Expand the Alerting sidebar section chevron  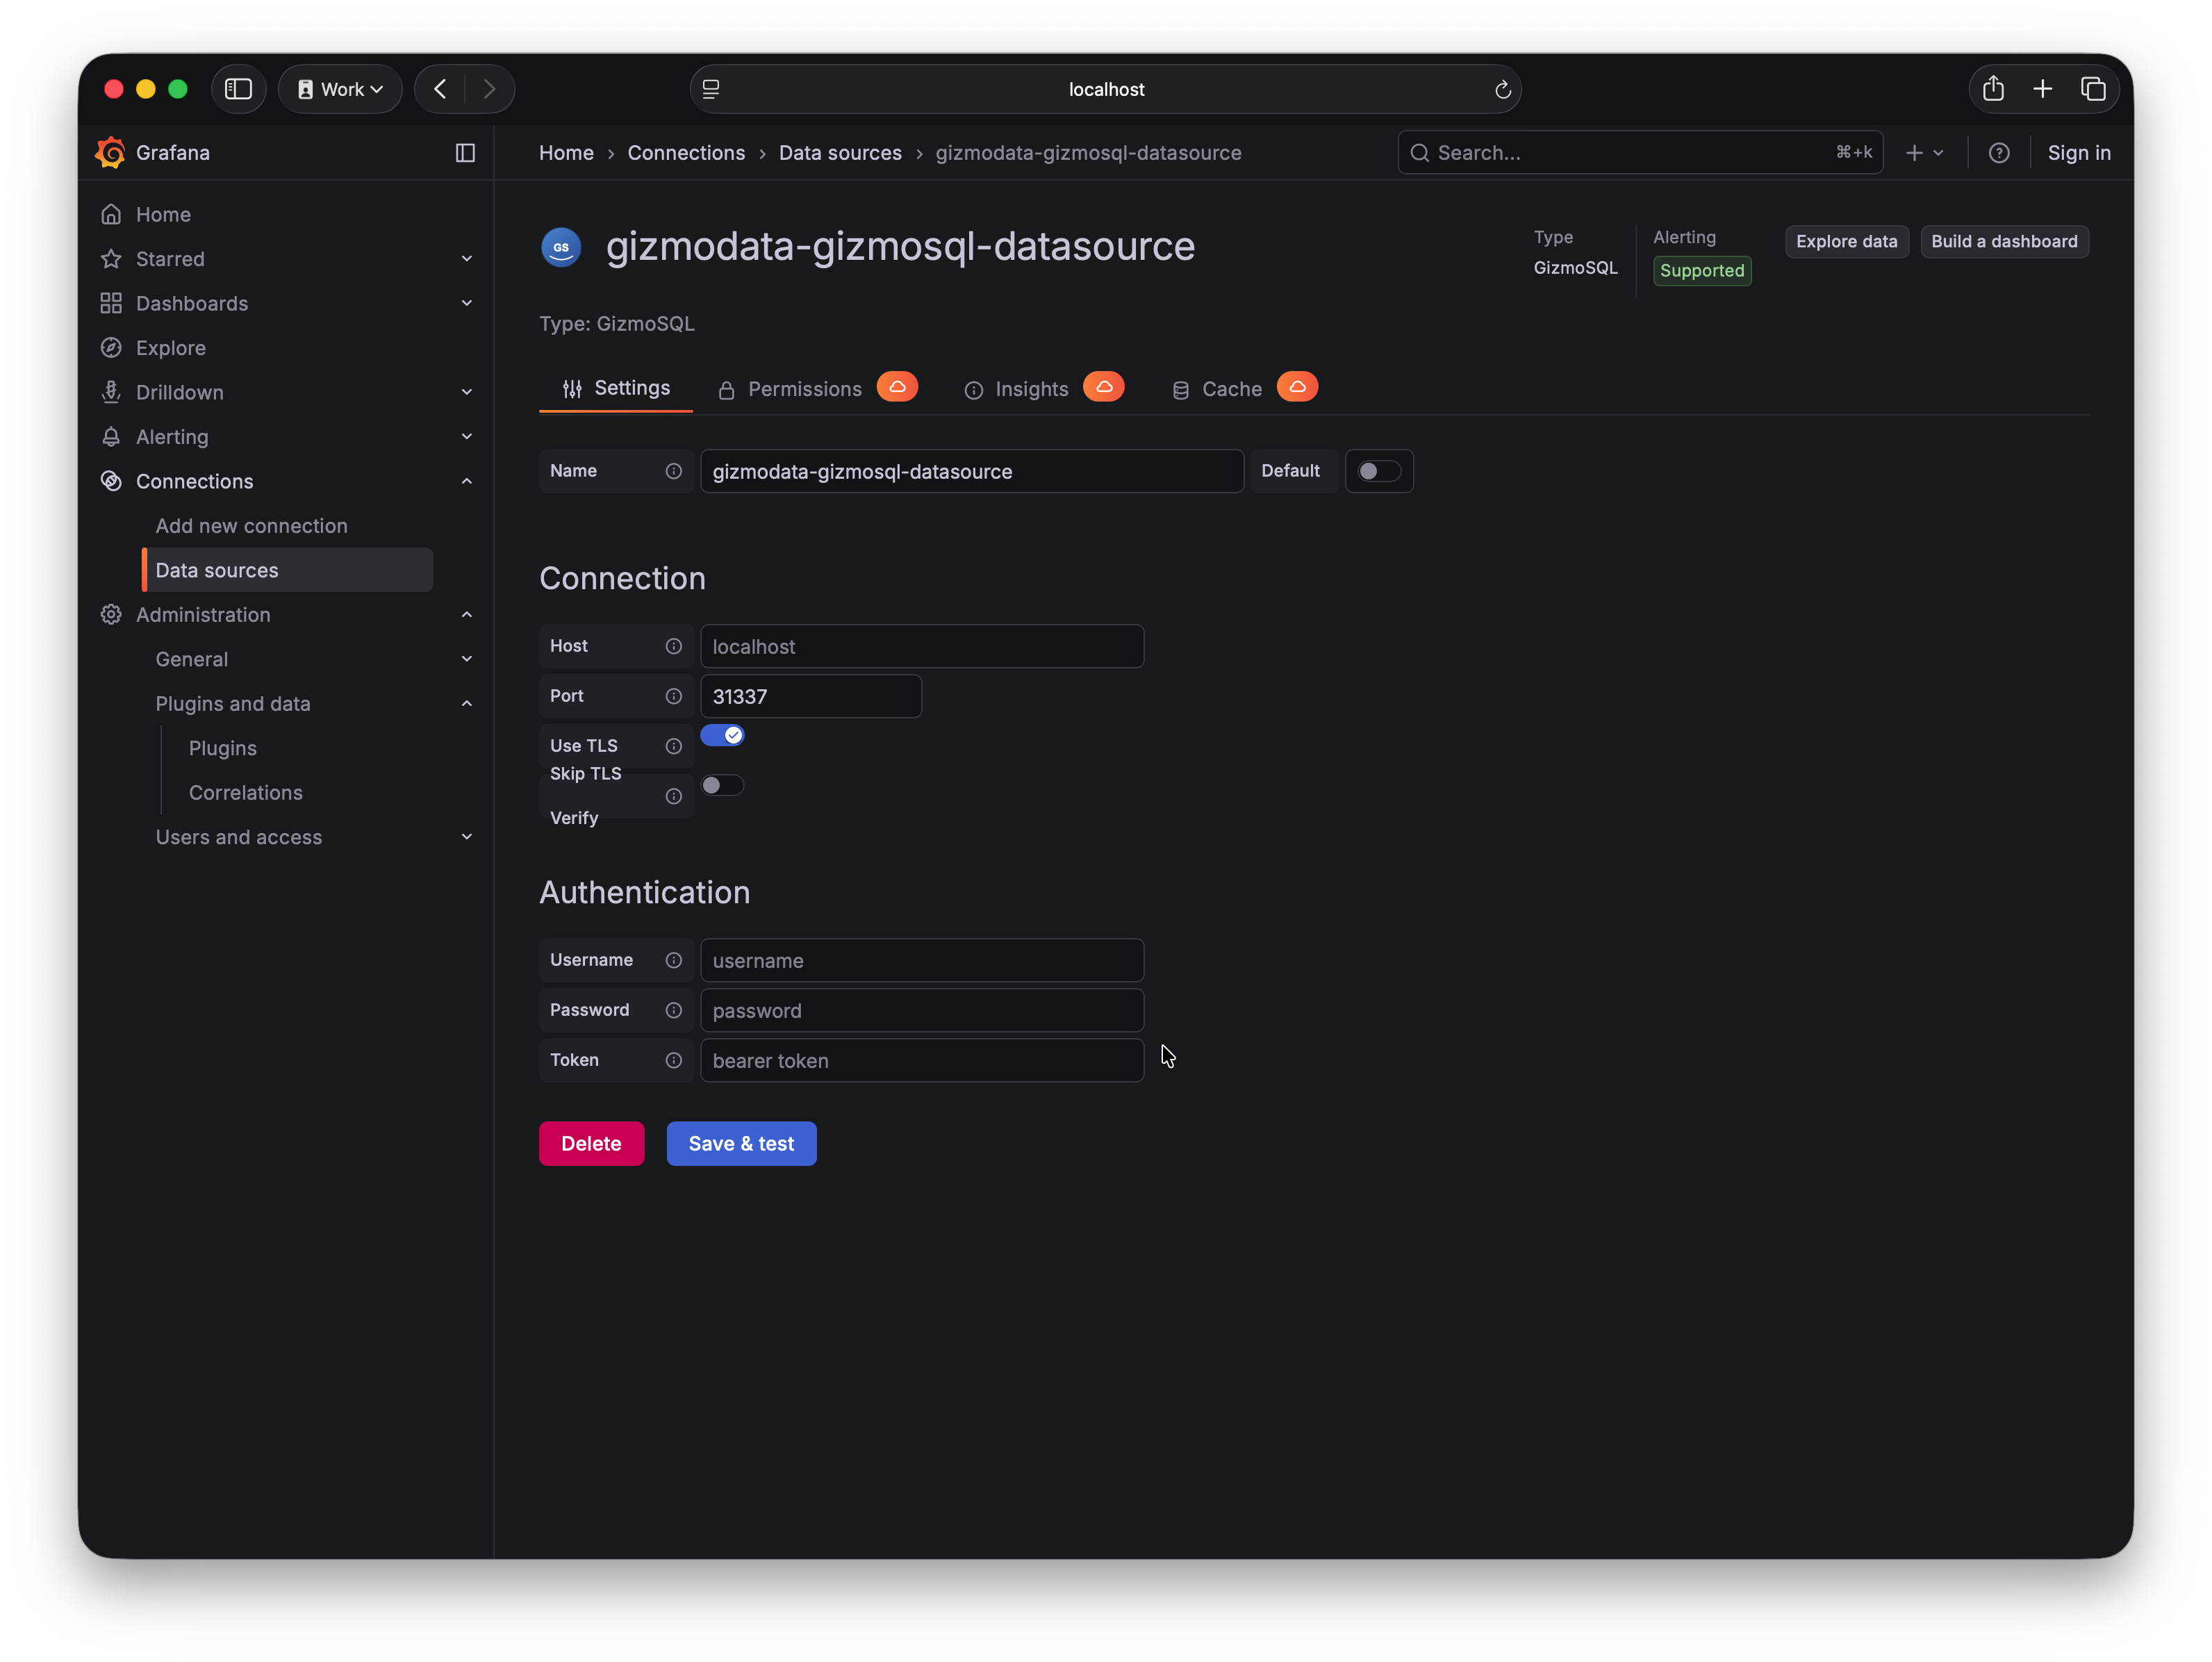466,437
